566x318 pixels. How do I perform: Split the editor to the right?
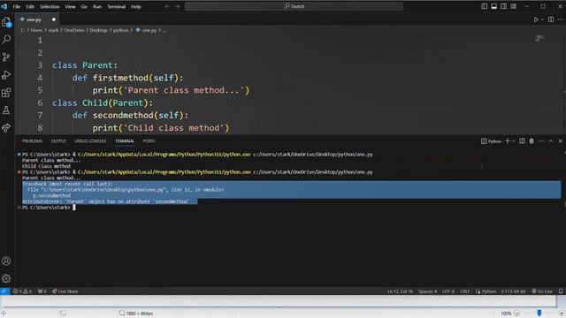tap(551, 19)
